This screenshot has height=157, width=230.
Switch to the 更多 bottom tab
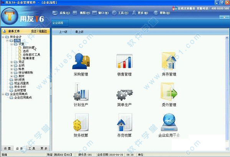(x=44, y=148)
